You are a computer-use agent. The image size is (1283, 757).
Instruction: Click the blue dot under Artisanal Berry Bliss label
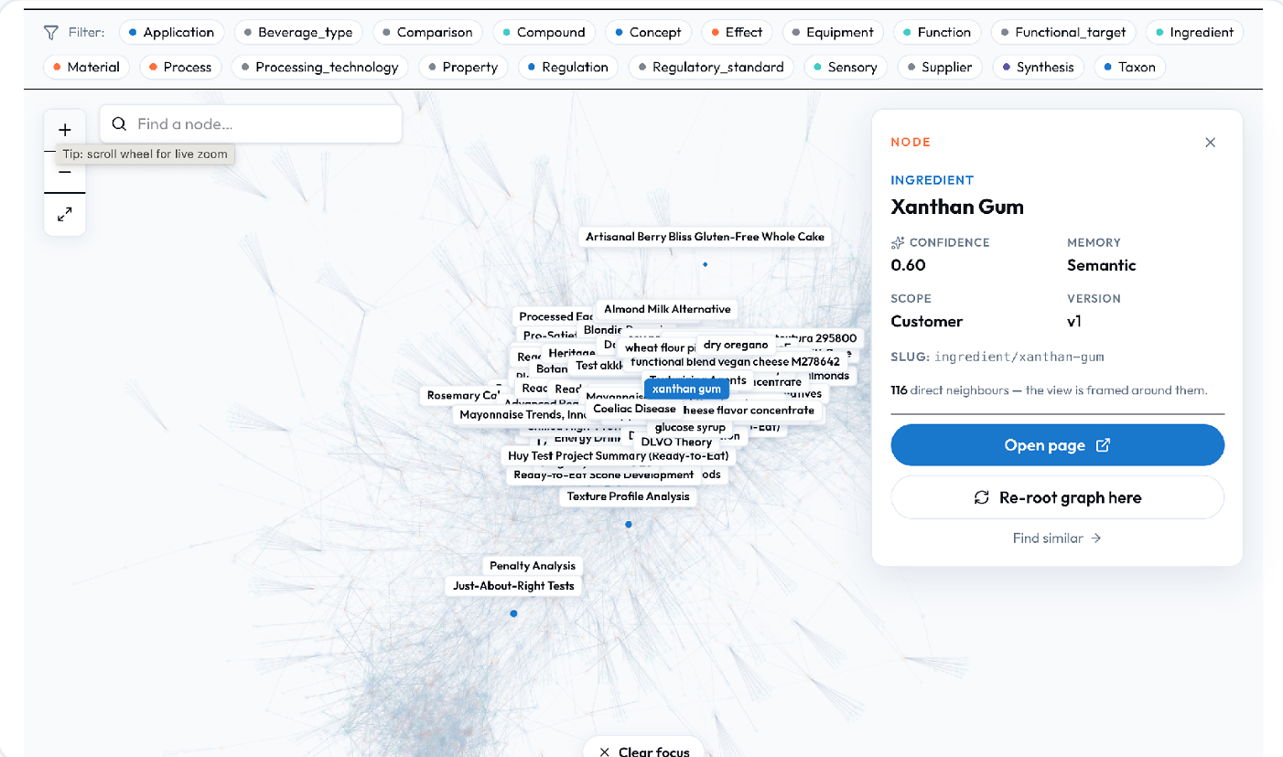(x=705, y=264)
